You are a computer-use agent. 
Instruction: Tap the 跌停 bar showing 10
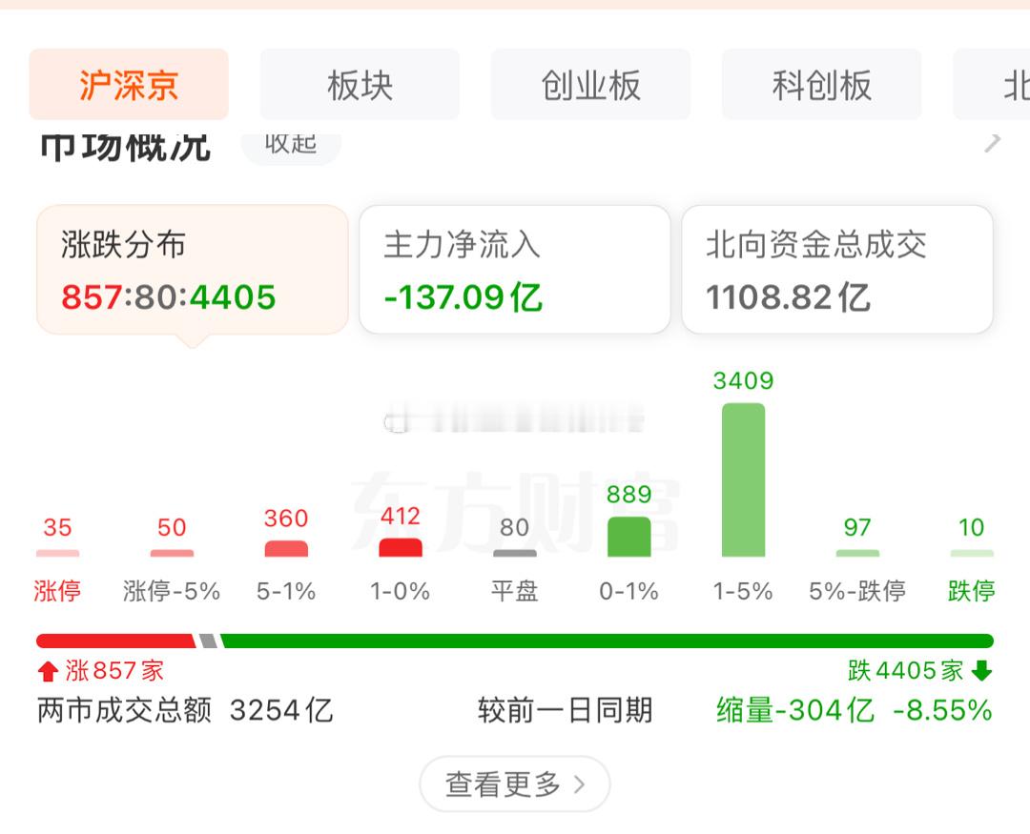click(x=972, y=554)
